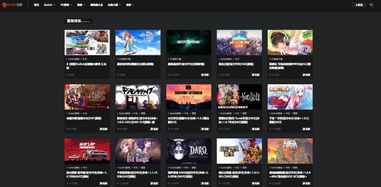Screen dimensions: 381x187
Task: Click the free badge on Before We Leave card
Action: click(x=256, y=75)
